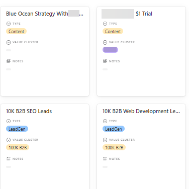Click the Notes text icon in $1 Trial card

105,61
